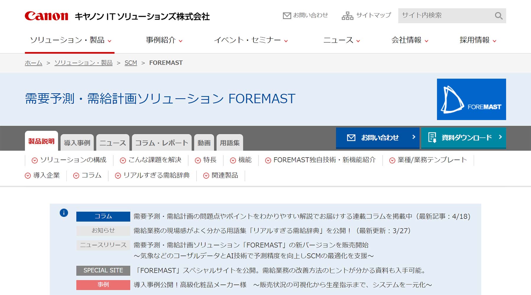The image size is (531, 295).
Task: Jump to 業種/業務テンプレート section
Action: [x=432, y=160]
